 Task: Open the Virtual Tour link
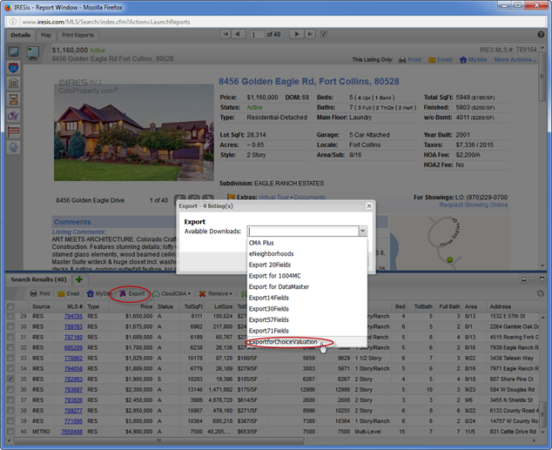tap(273, 197)
